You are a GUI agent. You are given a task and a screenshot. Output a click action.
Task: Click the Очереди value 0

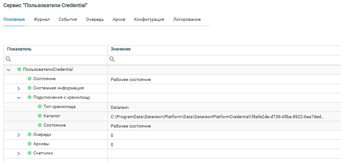[112, 135]
